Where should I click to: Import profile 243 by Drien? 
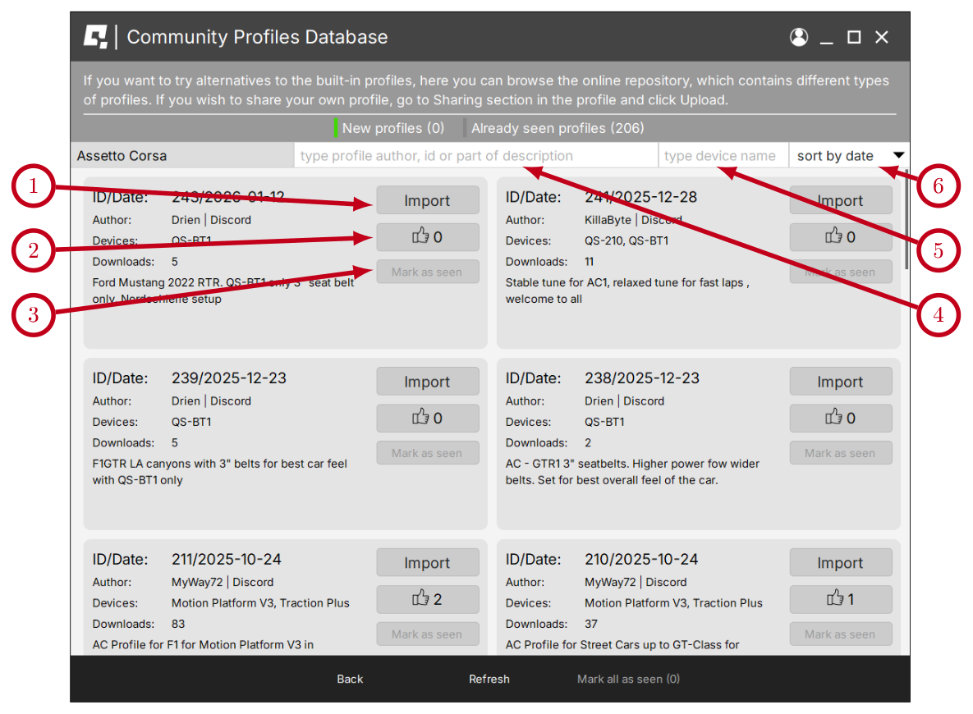(x=427, y=200)
